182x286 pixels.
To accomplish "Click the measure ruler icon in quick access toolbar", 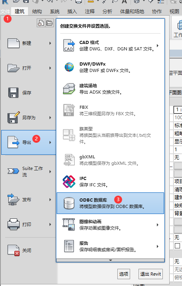I will pos(91,2).
